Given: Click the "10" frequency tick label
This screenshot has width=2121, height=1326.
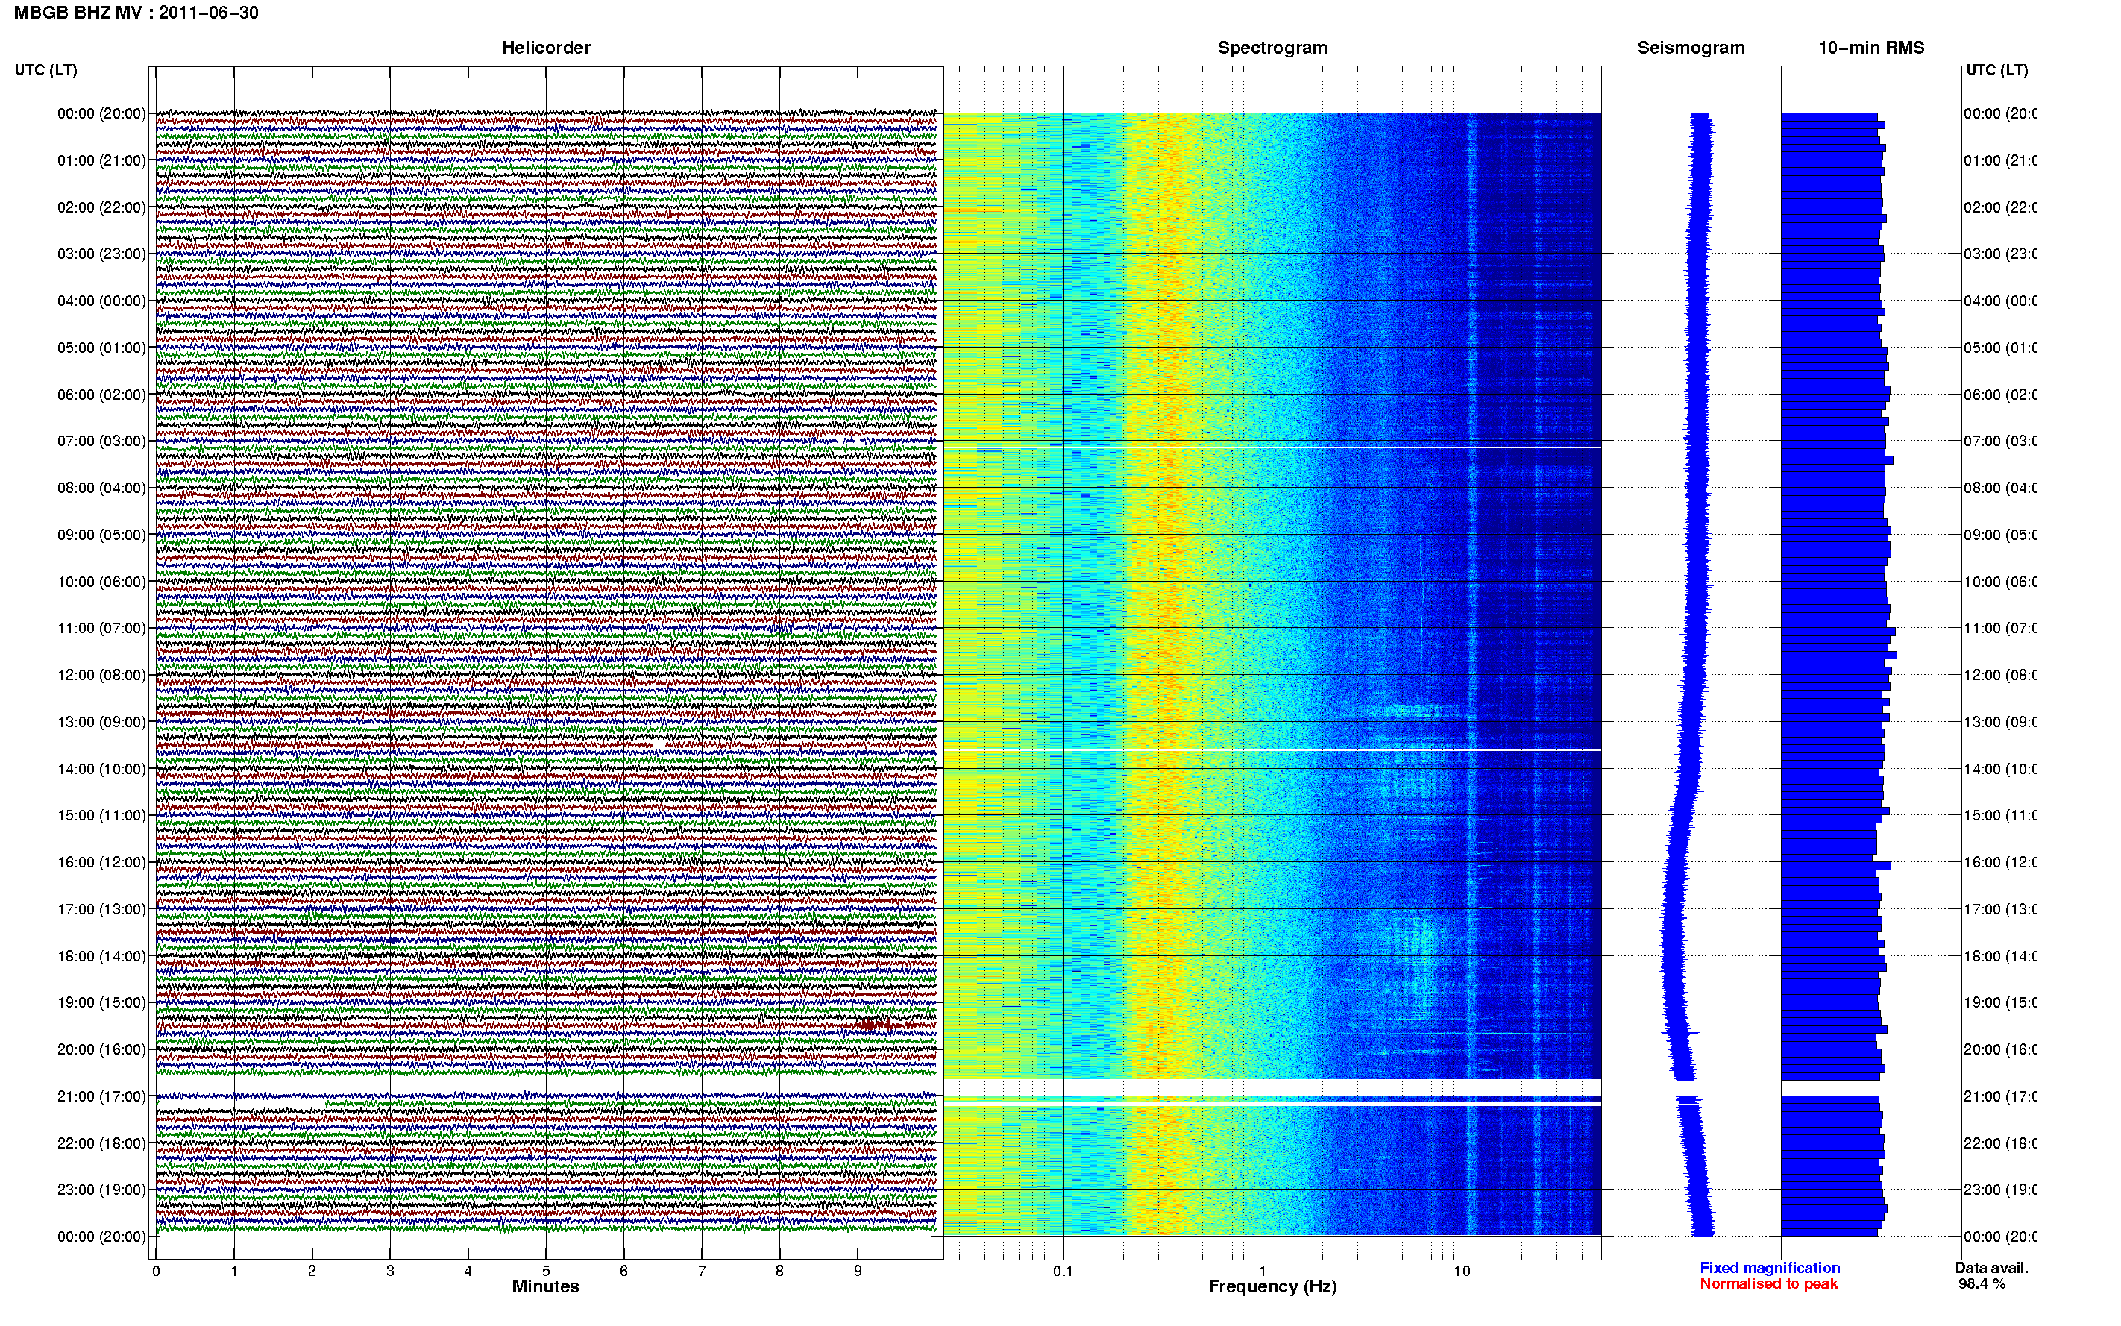Looking at the screenshot, I should [x=1462, y=1271].
